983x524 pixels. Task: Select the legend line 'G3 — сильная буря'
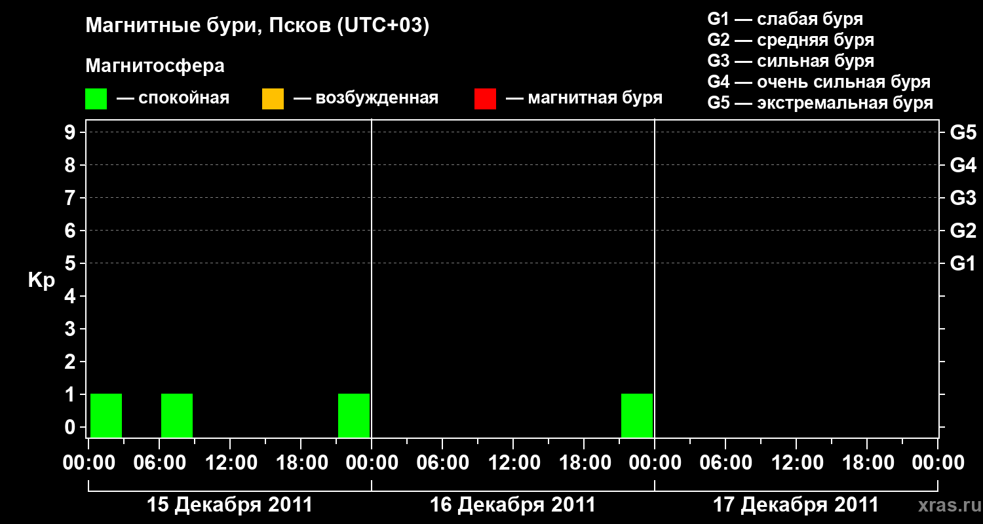(791, 61)
